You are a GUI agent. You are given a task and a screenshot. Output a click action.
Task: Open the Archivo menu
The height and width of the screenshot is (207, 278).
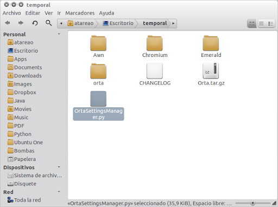point(12,13)
